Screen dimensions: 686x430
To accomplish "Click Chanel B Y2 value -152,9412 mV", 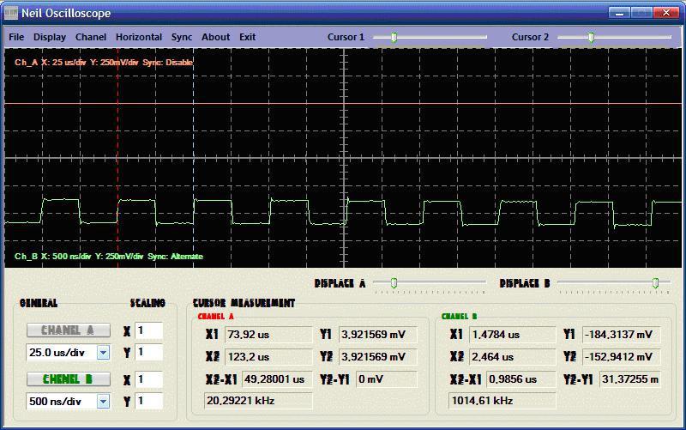I will [x=622, y=357].
